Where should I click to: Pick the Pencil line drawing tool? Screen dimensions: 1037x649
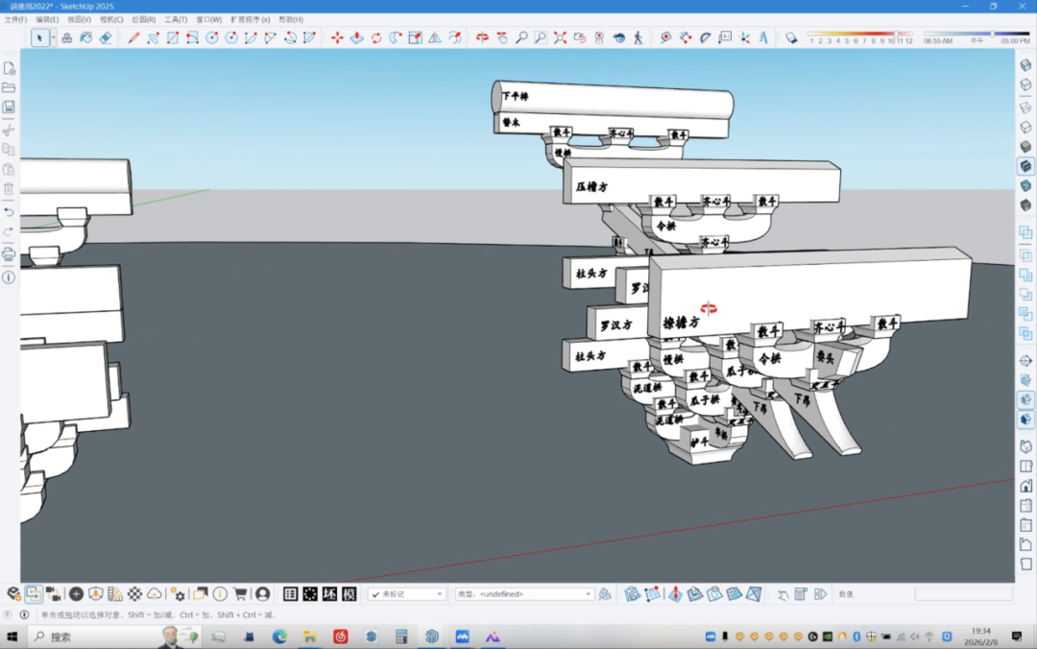pyautogui.click(x=133, y=37)
